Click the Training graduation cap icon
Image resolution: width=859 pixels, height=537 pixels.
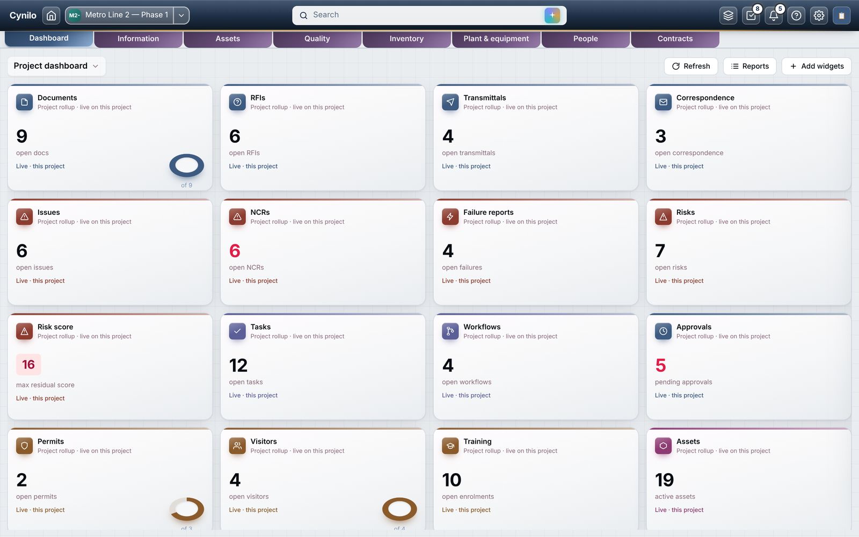[450, 446]
